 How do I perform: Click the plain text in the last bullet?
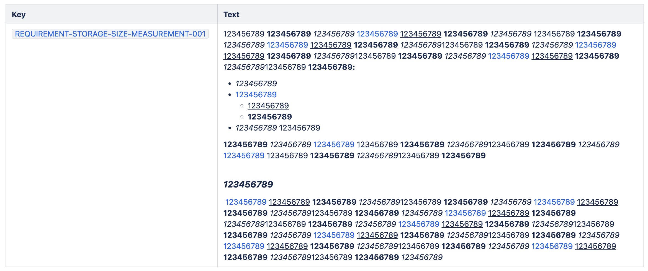click(x=300, y=128)
